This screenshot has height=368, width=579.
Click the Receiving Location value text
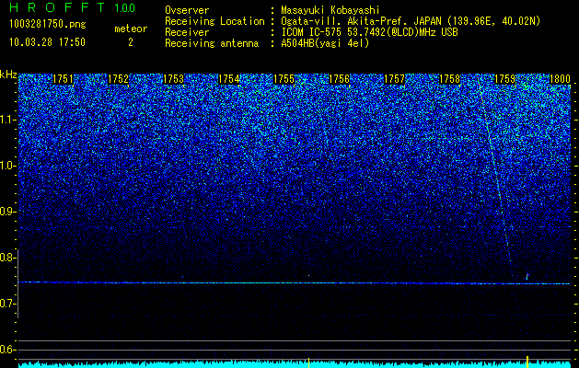(411, 21)
